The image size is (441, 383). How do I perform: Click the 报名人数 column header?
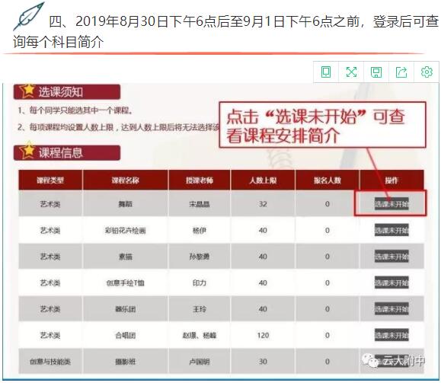click(x=327, y=180)
